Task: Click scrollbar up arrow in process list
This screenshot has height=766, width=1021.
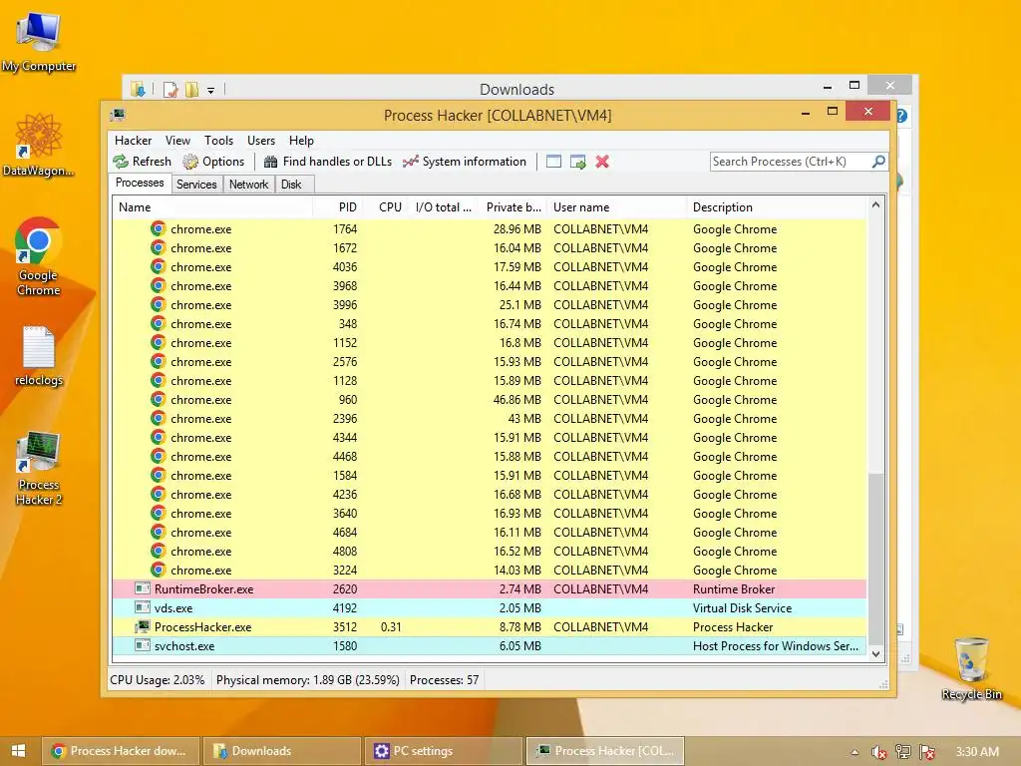Action: click(875, 205)
